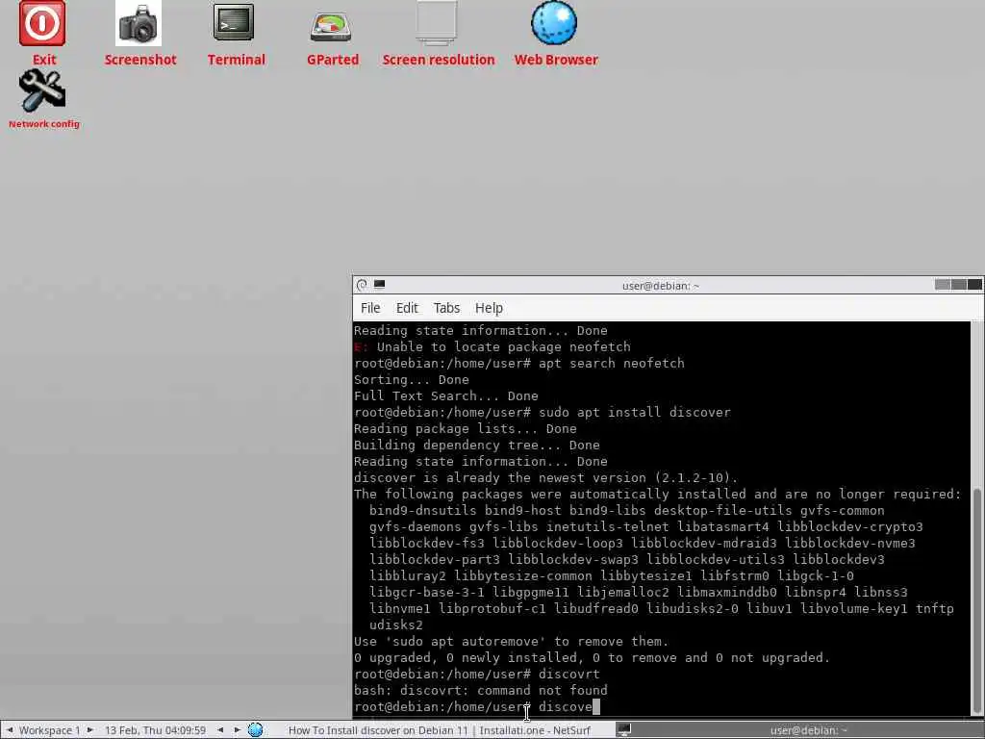Open the Exit desktop icon
The height and width of the screenshot is (739, 985).
(x=42, y=24)
